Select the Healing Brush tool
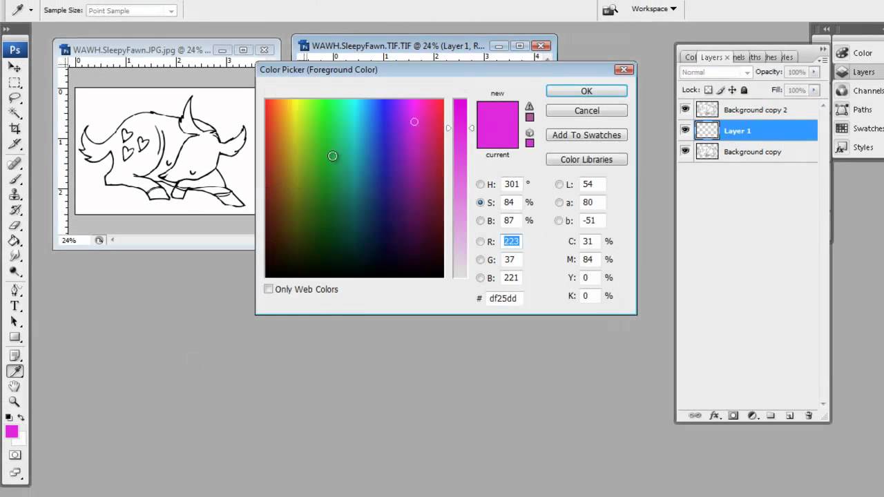 pyautogui.click(x=15, y=164)
